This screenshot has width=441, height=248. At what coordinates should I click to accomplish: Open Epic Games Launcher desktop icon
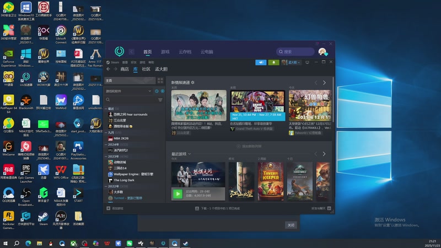[26, 174]
